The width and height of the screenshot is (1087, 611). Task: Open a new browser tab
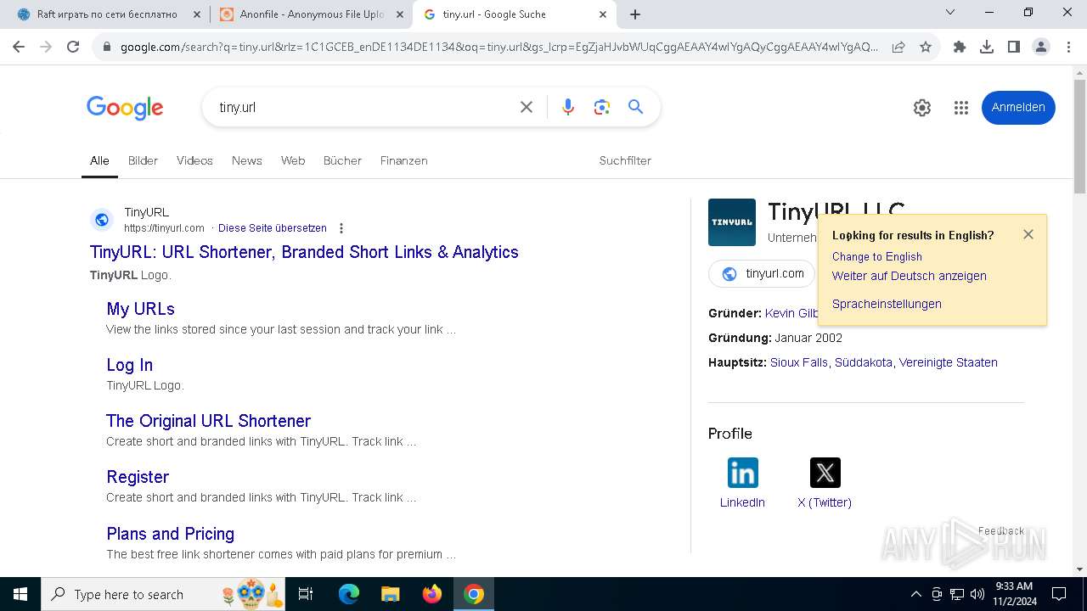(635, 14)
